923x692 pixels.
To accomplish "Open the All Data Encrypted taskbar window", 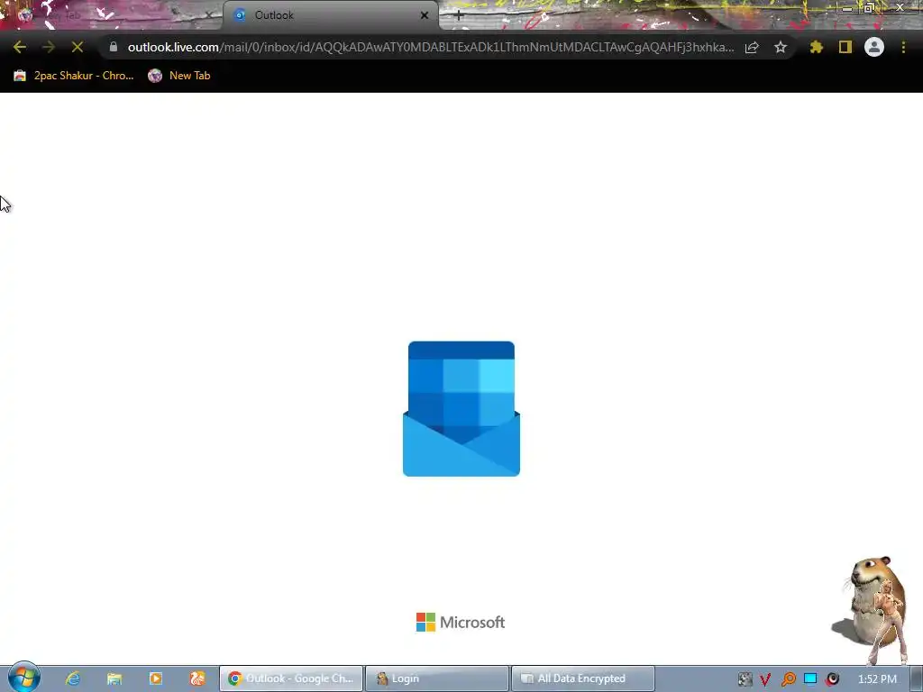I will click(x=583, y=678).
